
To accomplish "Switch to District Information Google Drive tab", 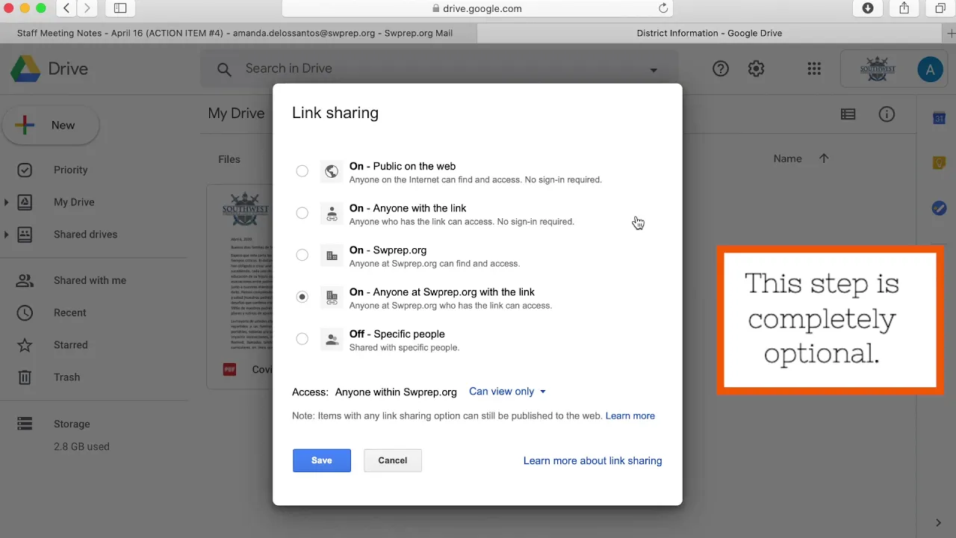I will click(710, 33).
